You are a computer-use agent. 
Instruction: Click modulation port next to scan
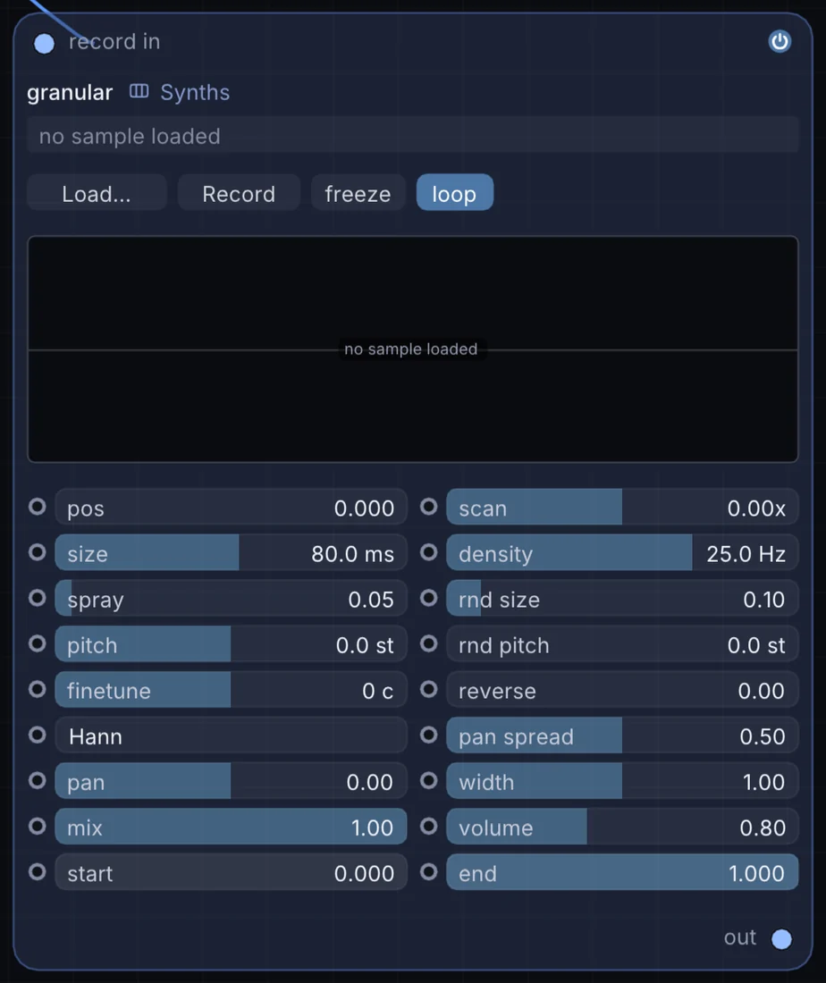tap(428, 507)
